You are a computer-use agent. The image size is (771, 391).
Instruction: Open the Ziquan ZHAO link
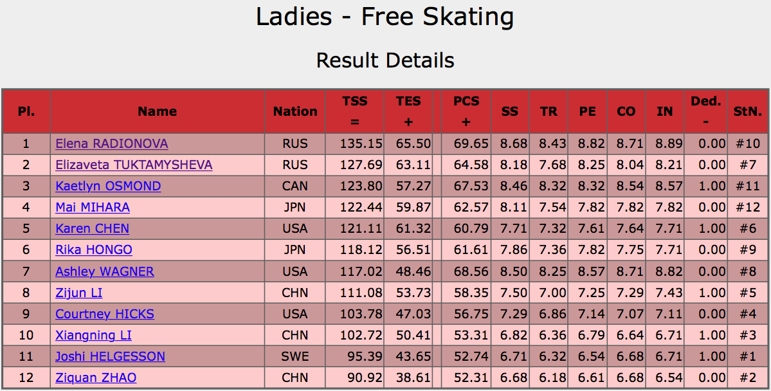(96, 377)
